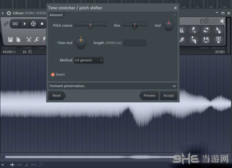Click the floppy disk save icon
This screenshot has width=232, height=168.
[x=10, y=39]
